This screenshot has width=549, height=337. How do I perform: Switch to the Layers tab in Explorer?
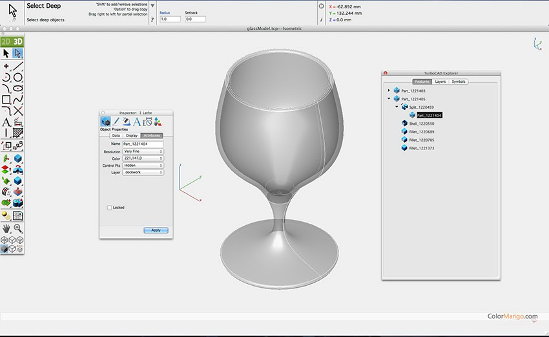440,82
